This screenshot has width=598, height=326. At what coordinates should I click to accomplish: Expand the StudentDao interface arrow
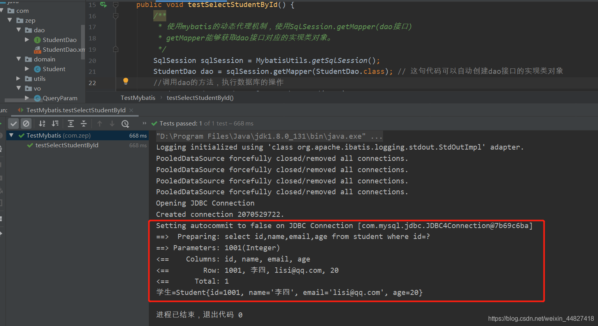[27, 40]
